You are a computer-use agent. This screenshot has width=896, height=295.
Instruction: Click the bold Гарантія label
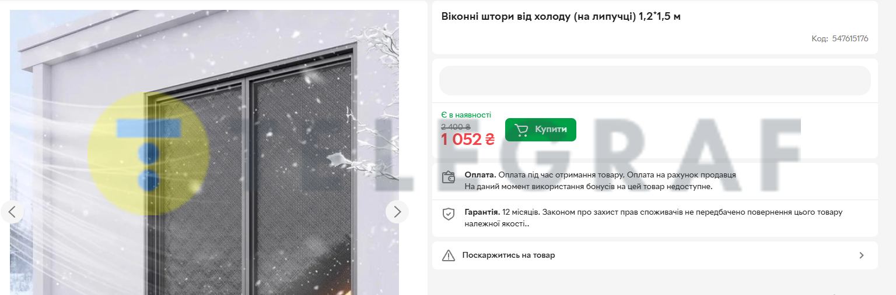(482, 212)
